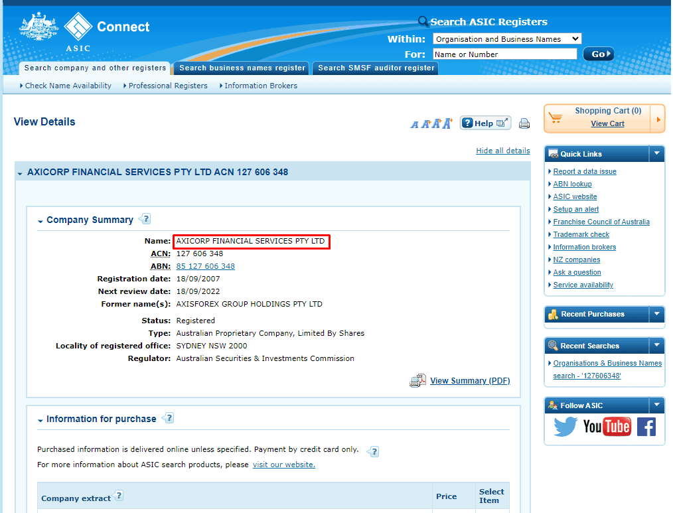This screenshot has width=673, height=513.
Task: Follow the 'visit our website.' link
Action: point(284,465)
